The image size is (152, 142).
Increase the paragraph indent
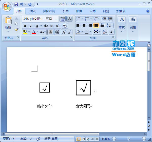pyautogui.click(x=110, y=19)
